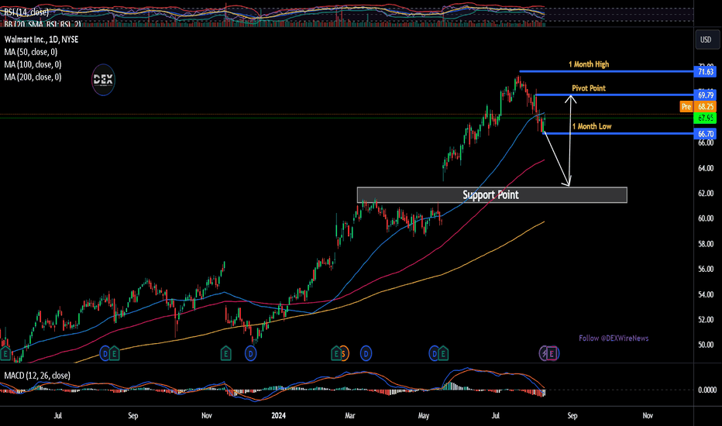The image size is (722, 426).
Task: Select the Walmart Inc., 1D, NYSE legend title
Action: 41,40
